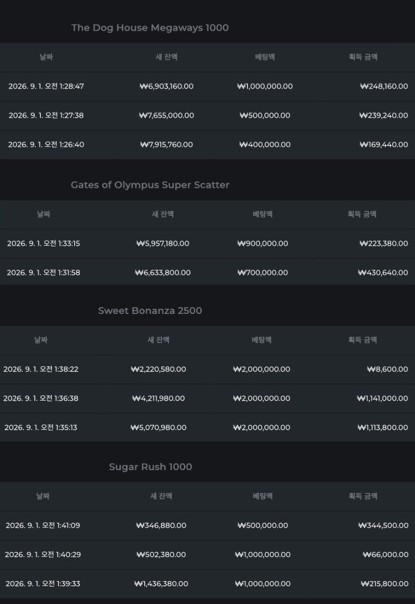Select Sweet Bonanza 2500 title
Image resolution: width=415 pixels, height=604 pixels.
point(150,310)
